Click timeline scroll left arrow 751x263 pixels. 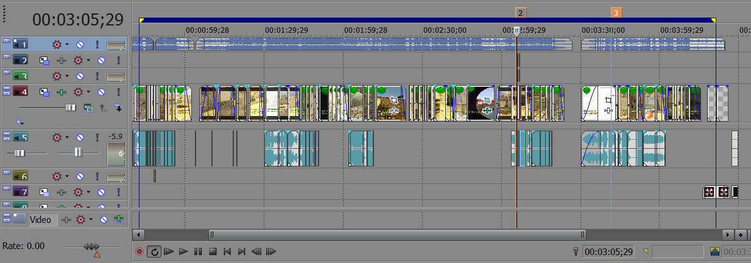(139, 234)
